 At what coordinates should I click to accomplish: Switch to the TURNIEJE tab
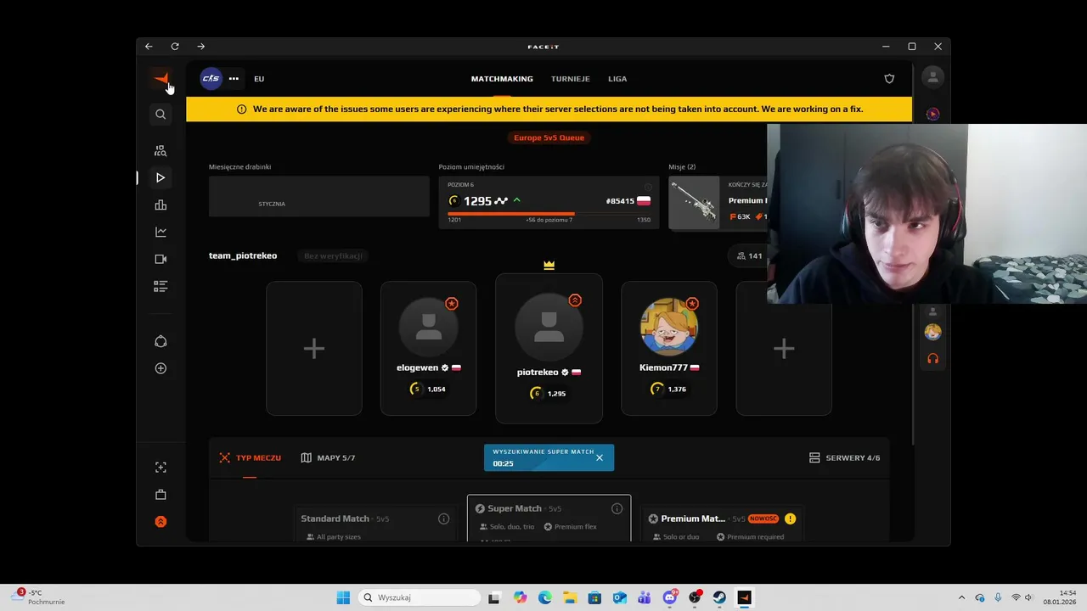[570, 79]
